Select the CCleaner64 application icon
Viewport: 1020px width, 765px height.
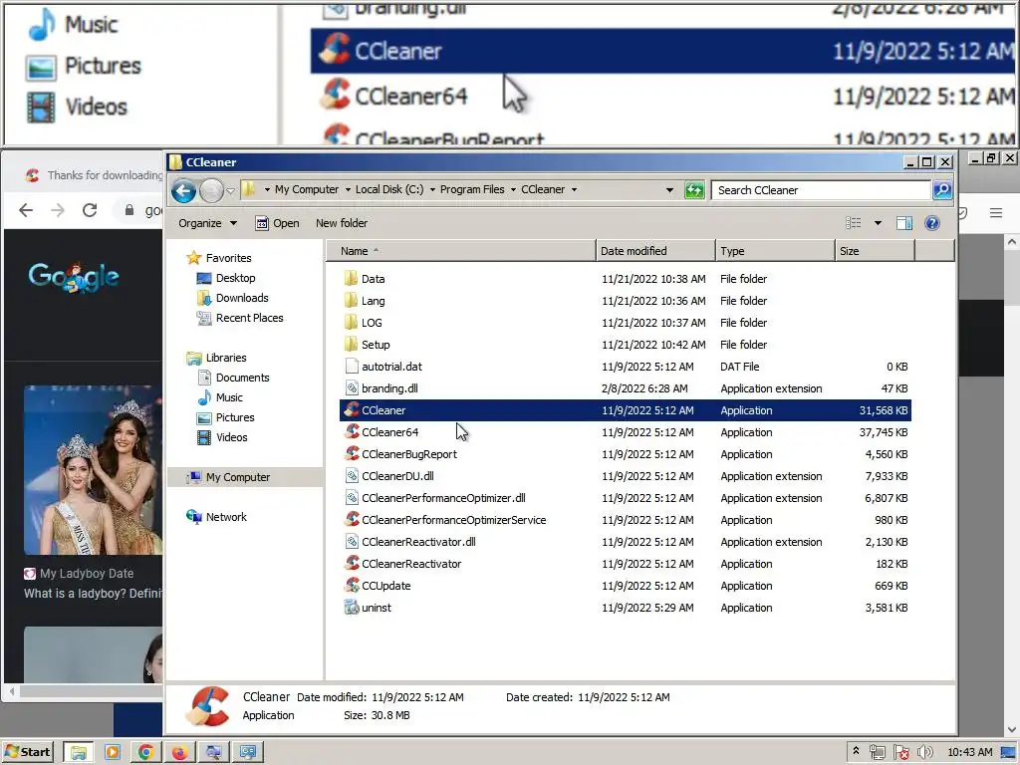[352, 432]
